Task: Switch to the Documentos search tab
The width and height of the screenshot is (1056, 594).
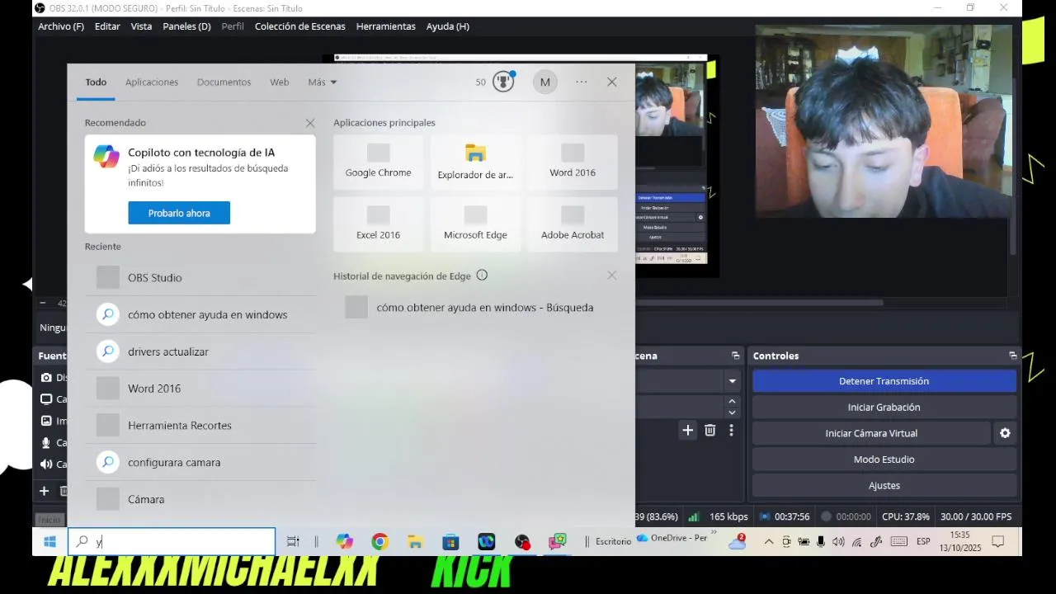Action: (x=224, y=82)
